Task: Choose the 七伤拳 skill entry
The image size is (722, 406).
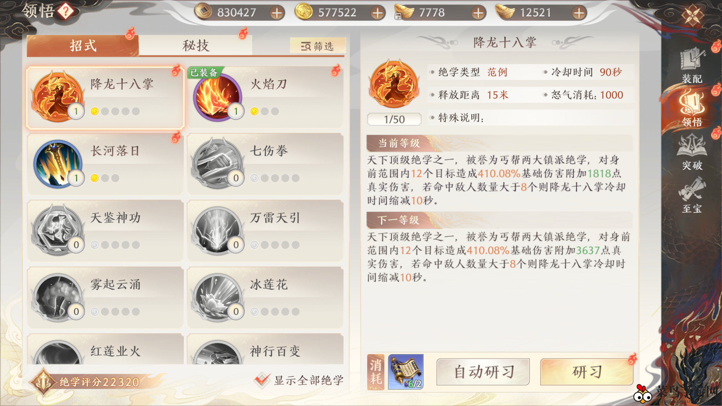Action: (265, 164)
